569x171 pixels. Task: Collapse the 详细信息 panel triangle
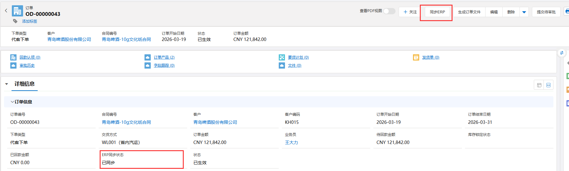(7, 84)
